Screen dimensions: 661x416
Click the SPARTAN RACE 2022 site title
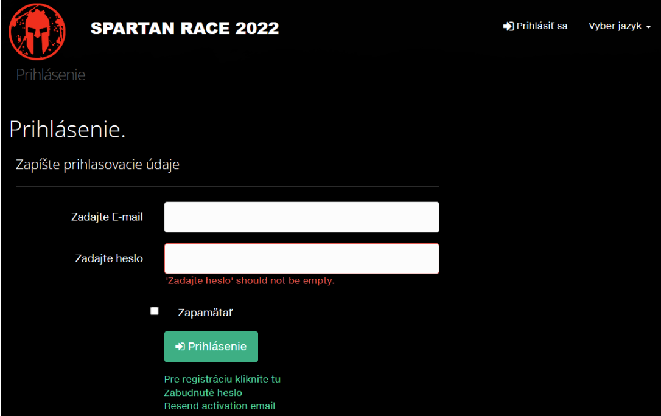click(184, 28)
